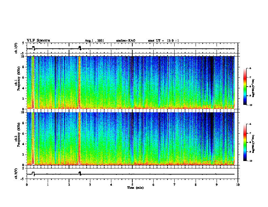Click the "ch.3(V)" waveform axis label
268x207 pixels.
coord(16,174)
